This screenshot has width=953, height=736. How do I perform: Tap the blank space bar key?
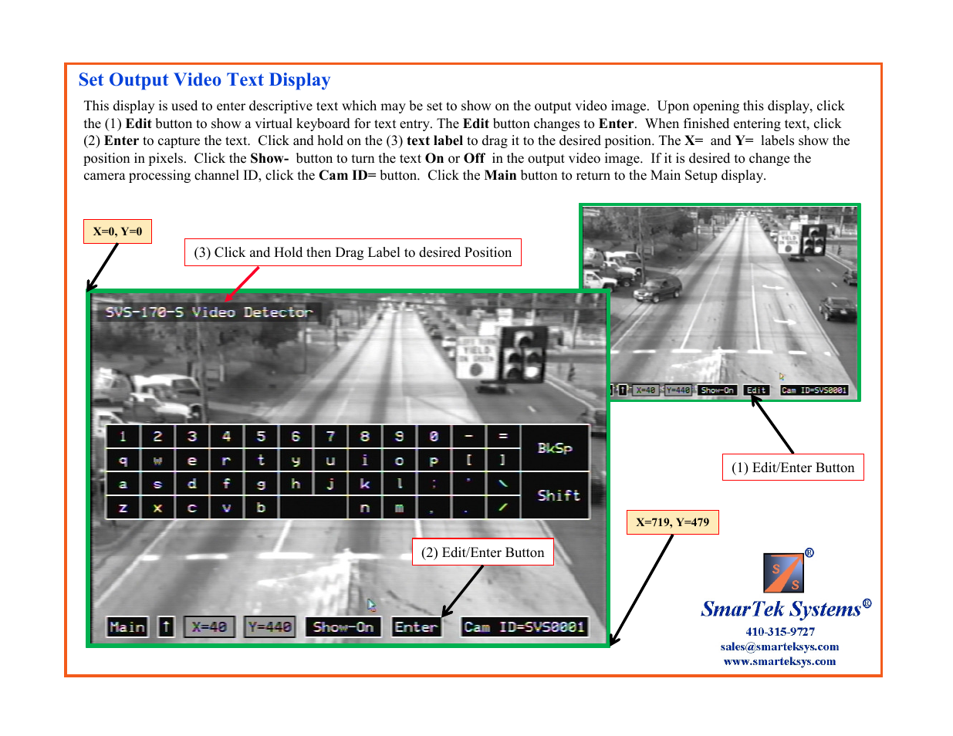point(313,508)
